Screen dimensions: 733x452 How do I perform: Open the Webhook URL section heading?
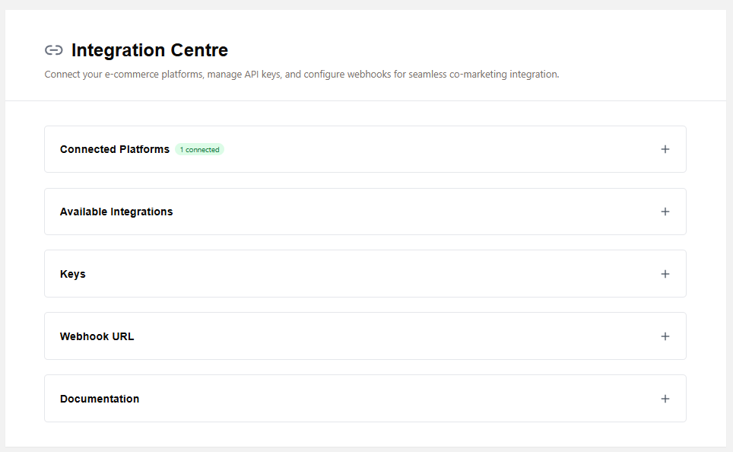97,336
